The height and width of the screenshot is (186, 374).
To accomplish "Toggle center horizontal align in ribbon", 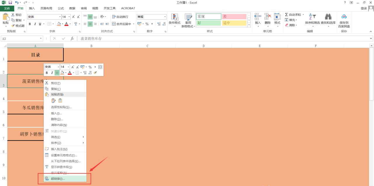I will [x=90, y=24].
